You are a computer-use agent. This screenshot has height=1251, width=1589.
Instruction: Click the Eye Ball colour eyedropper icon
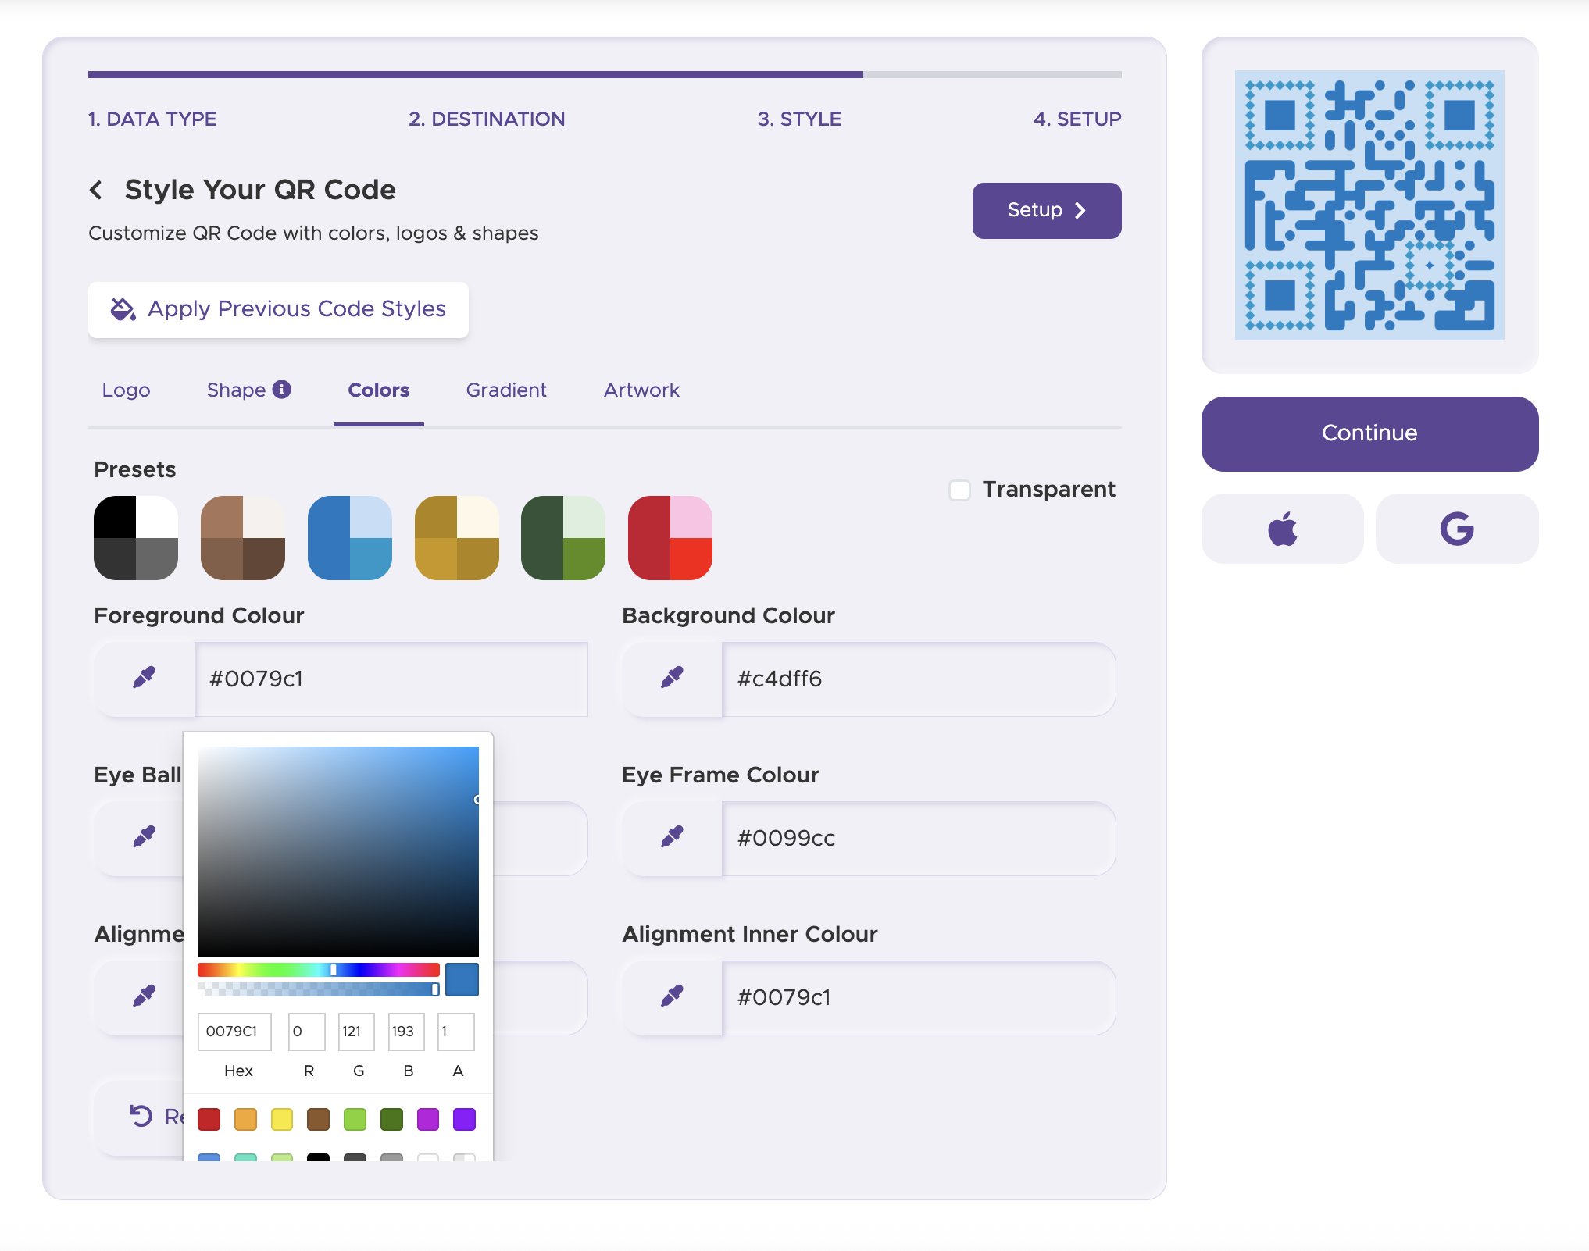pos(144,837)
